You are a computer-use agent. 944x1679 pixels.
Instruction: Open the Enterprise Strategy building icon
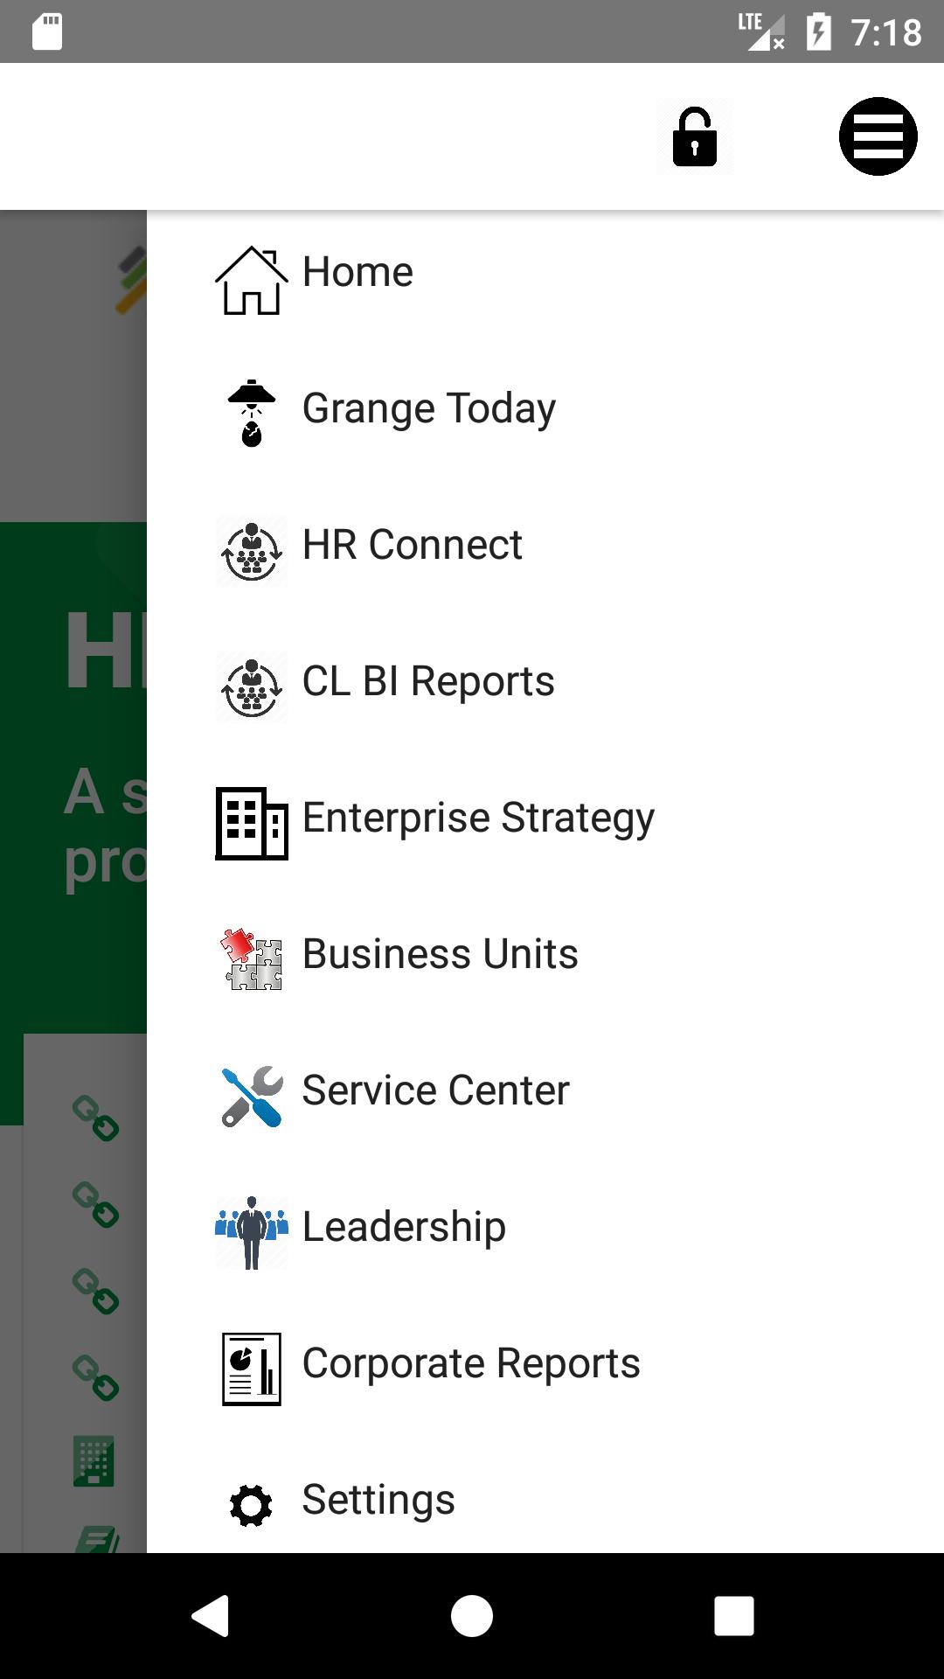click(252, 824)
